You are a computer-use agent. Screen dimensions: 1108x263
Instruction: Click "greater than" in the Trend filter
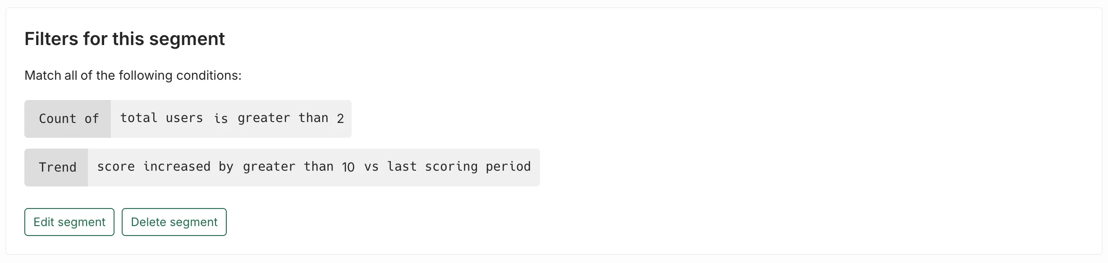288,167
